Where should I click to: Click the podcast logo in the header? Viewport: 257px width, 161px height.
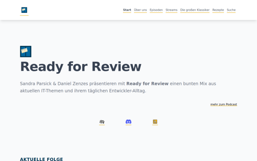pos(24,10)
